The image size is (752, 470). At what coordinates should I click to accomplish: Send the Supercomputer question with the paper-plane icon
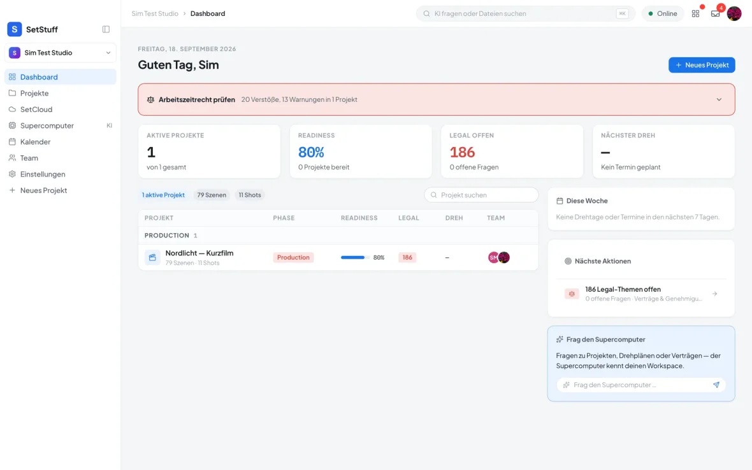tap(716, 385)
